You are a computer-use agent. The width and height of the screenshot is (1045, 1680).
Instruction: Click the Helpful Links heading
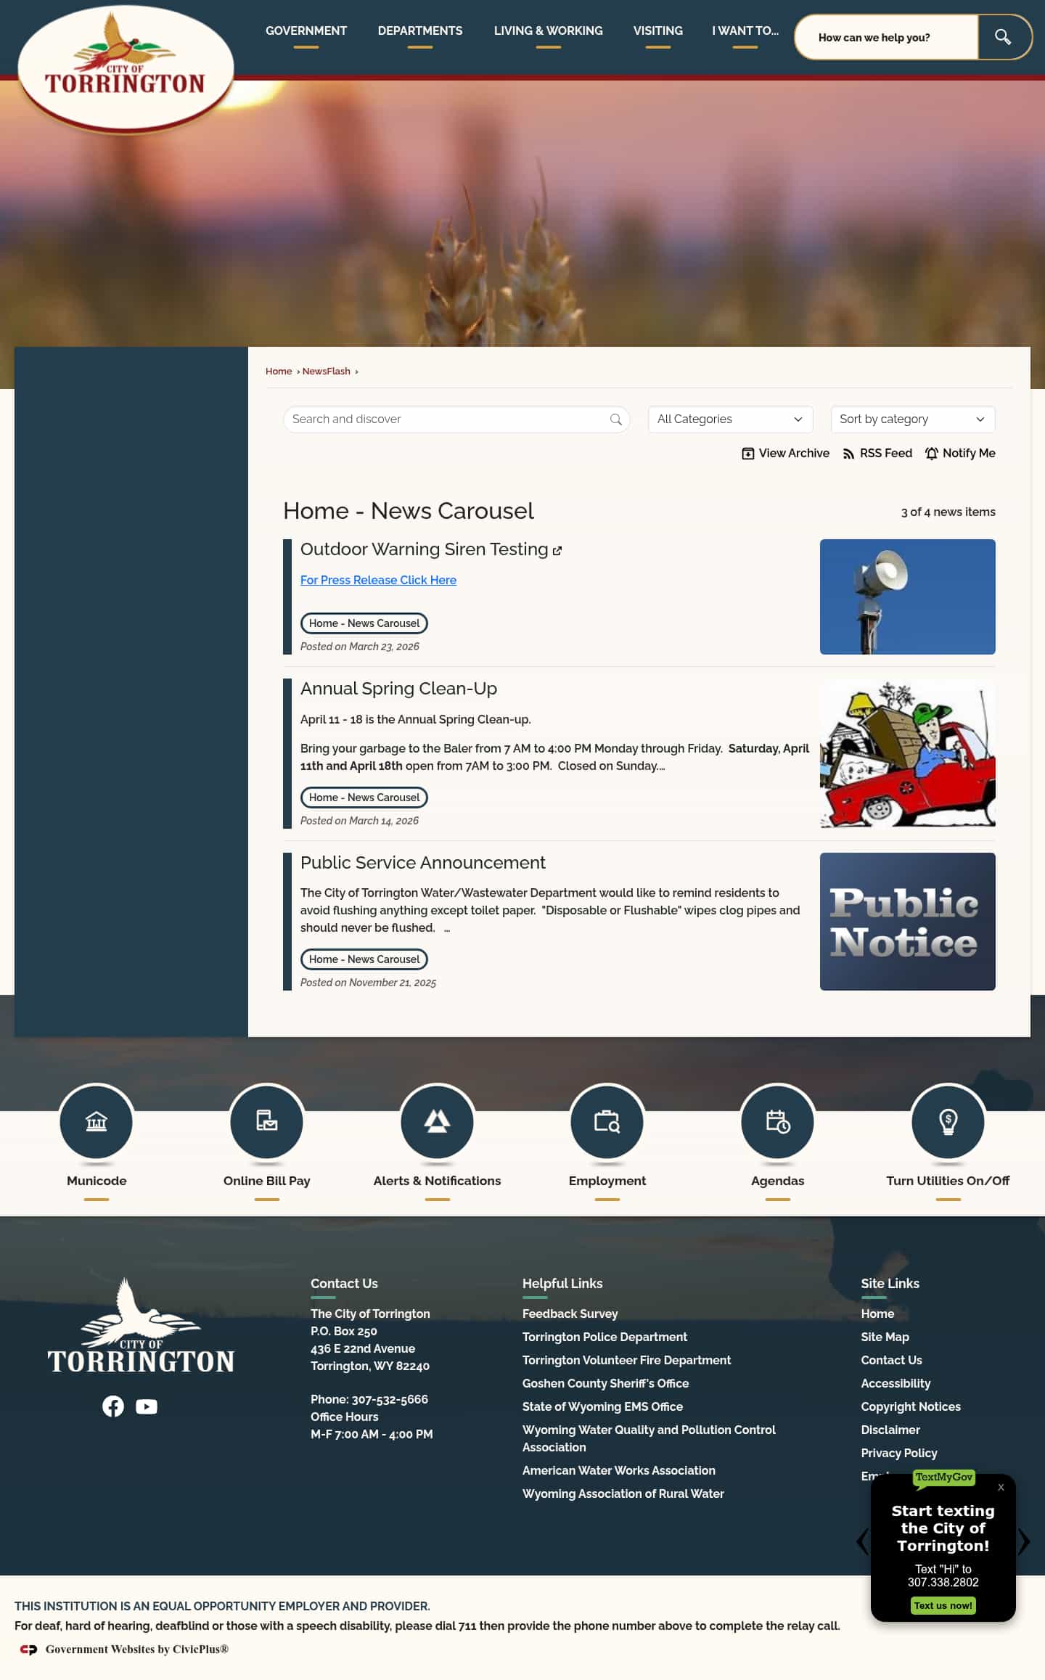pos(562,1283)
